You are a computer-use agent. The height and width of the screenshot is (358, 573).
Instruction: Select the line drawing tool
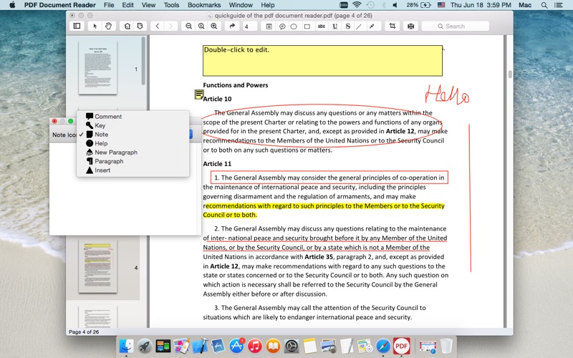(x=360, y=26)
